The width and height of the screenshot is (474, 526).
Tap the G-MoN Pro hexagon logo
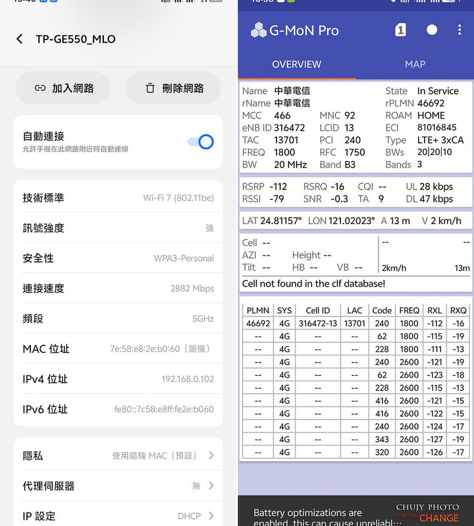tap(258, 30)
